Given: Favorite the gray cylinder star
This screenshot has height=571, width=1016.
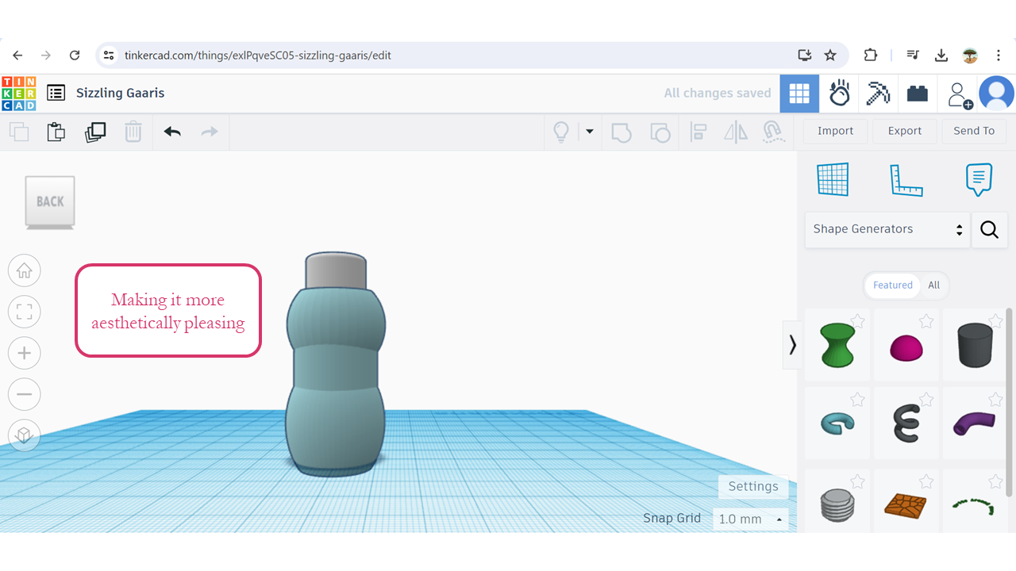Looking at the screenshot, I should click(x=995, y=320).
